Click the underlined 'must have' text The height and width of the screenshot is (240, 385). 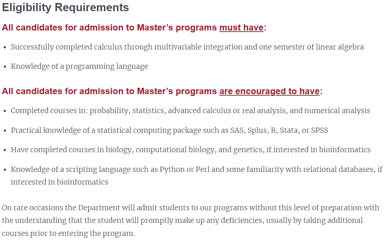pyautogui.click(x=241, y=28)
